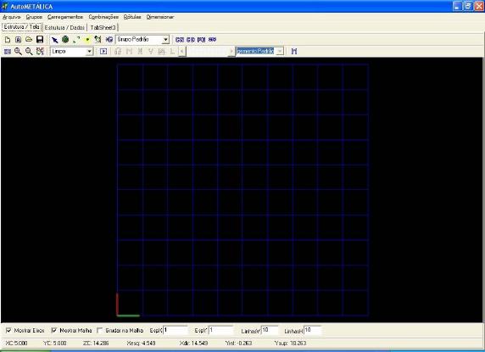Image resolution: width=485 pixels, height=352 pixels.
Task: Select the arrow pointer tool
Action: [x=55, y=40]
